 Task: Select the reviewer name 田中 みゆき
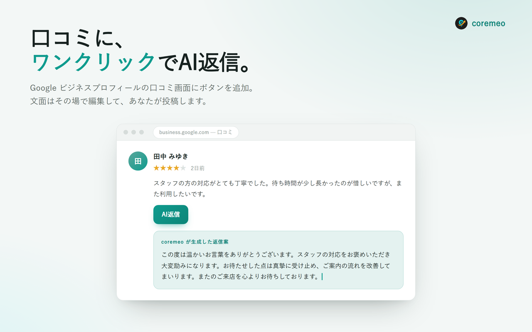[171, 156]
